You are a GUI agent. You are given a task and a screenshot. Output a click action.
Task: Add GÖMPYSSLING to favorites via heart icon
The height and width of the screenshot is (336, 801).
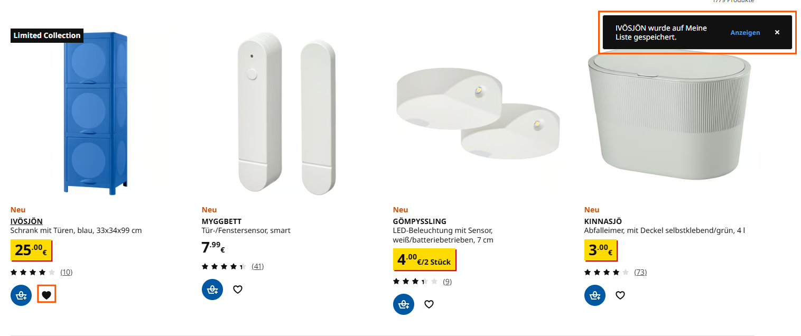429,304
